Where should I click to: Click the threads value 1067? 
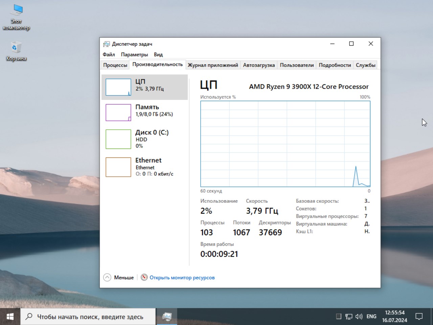(242, 233)
